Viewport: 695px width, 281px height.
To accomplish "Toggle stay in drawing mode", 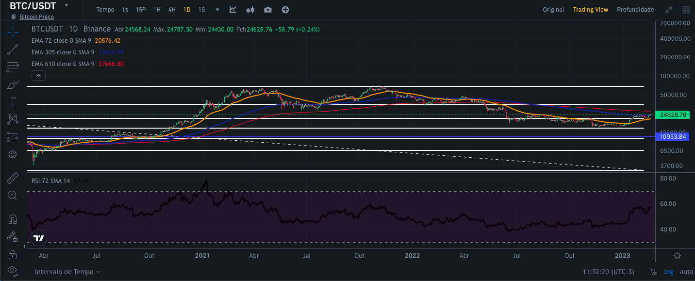I will [13, 236].
